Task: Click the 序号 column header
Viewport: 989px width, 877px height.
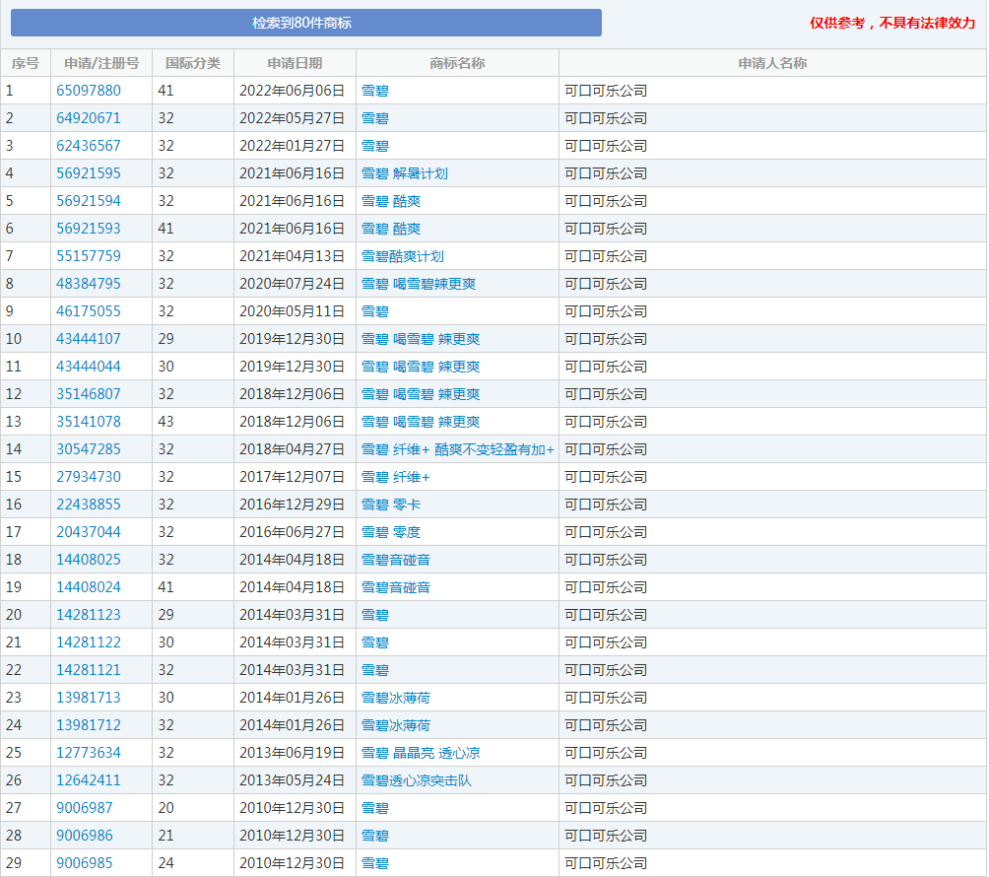Action: [26, 63]
